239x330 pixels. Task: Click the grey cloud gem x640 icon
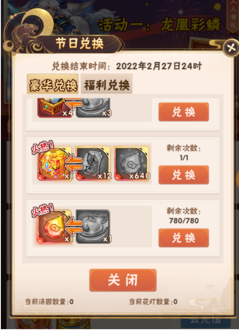coord(132,164)
